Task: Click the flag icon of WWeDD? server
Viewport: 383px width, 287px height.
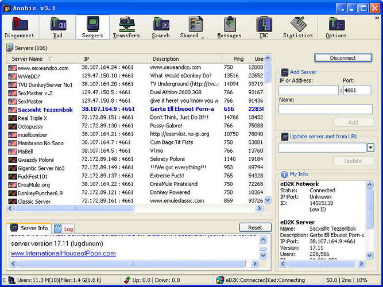Action: tap(13, 76)
